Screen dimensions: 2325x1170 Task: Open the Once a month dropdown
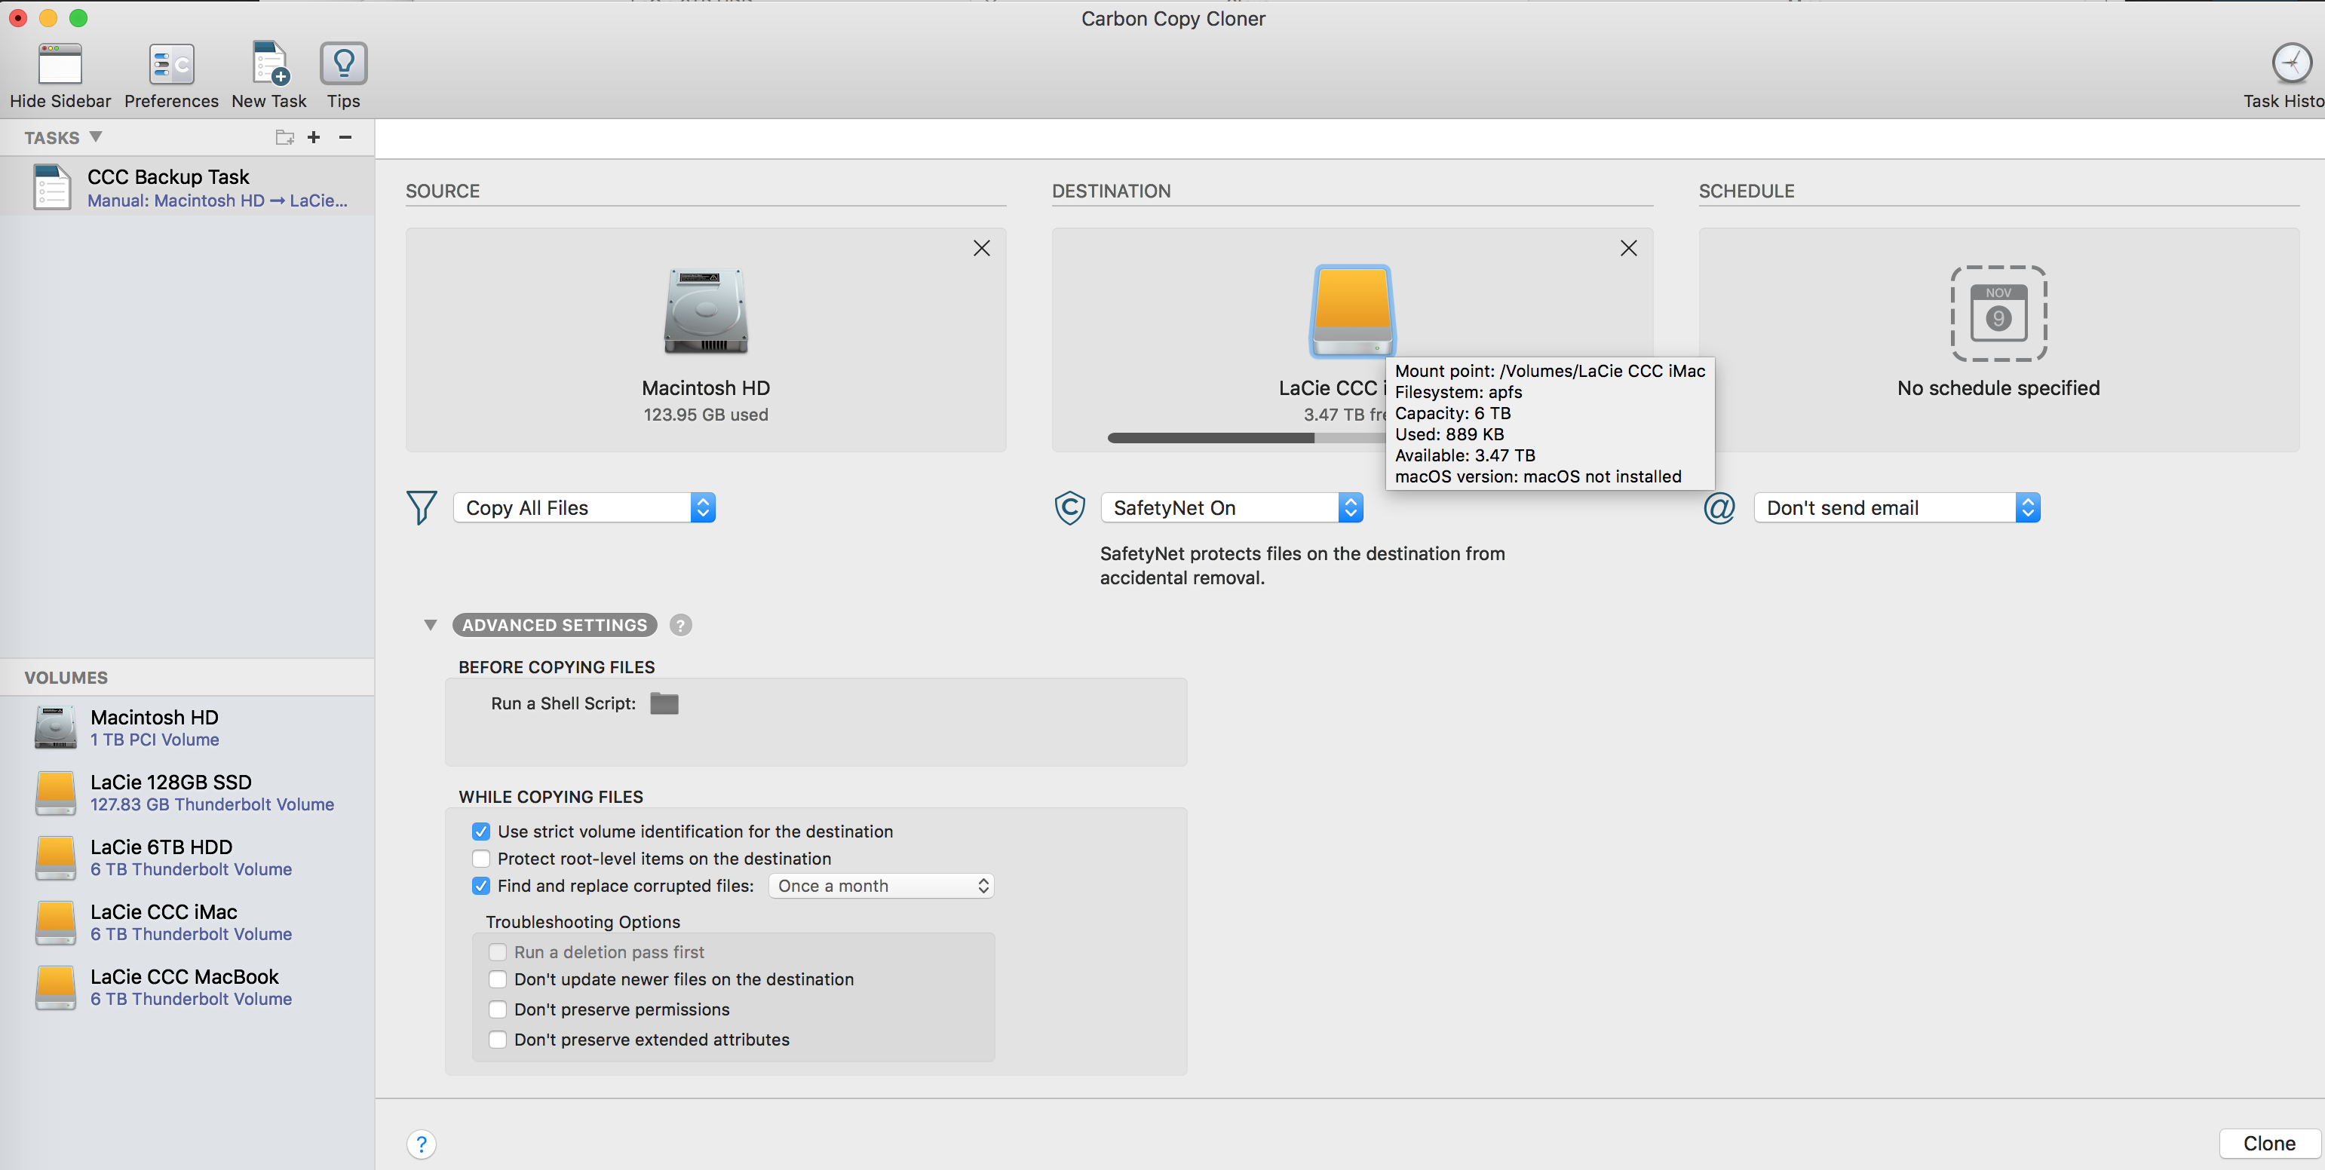point(881,886)
